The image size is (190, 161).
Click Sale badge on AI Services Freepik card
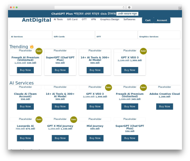[x=143, y=88]
